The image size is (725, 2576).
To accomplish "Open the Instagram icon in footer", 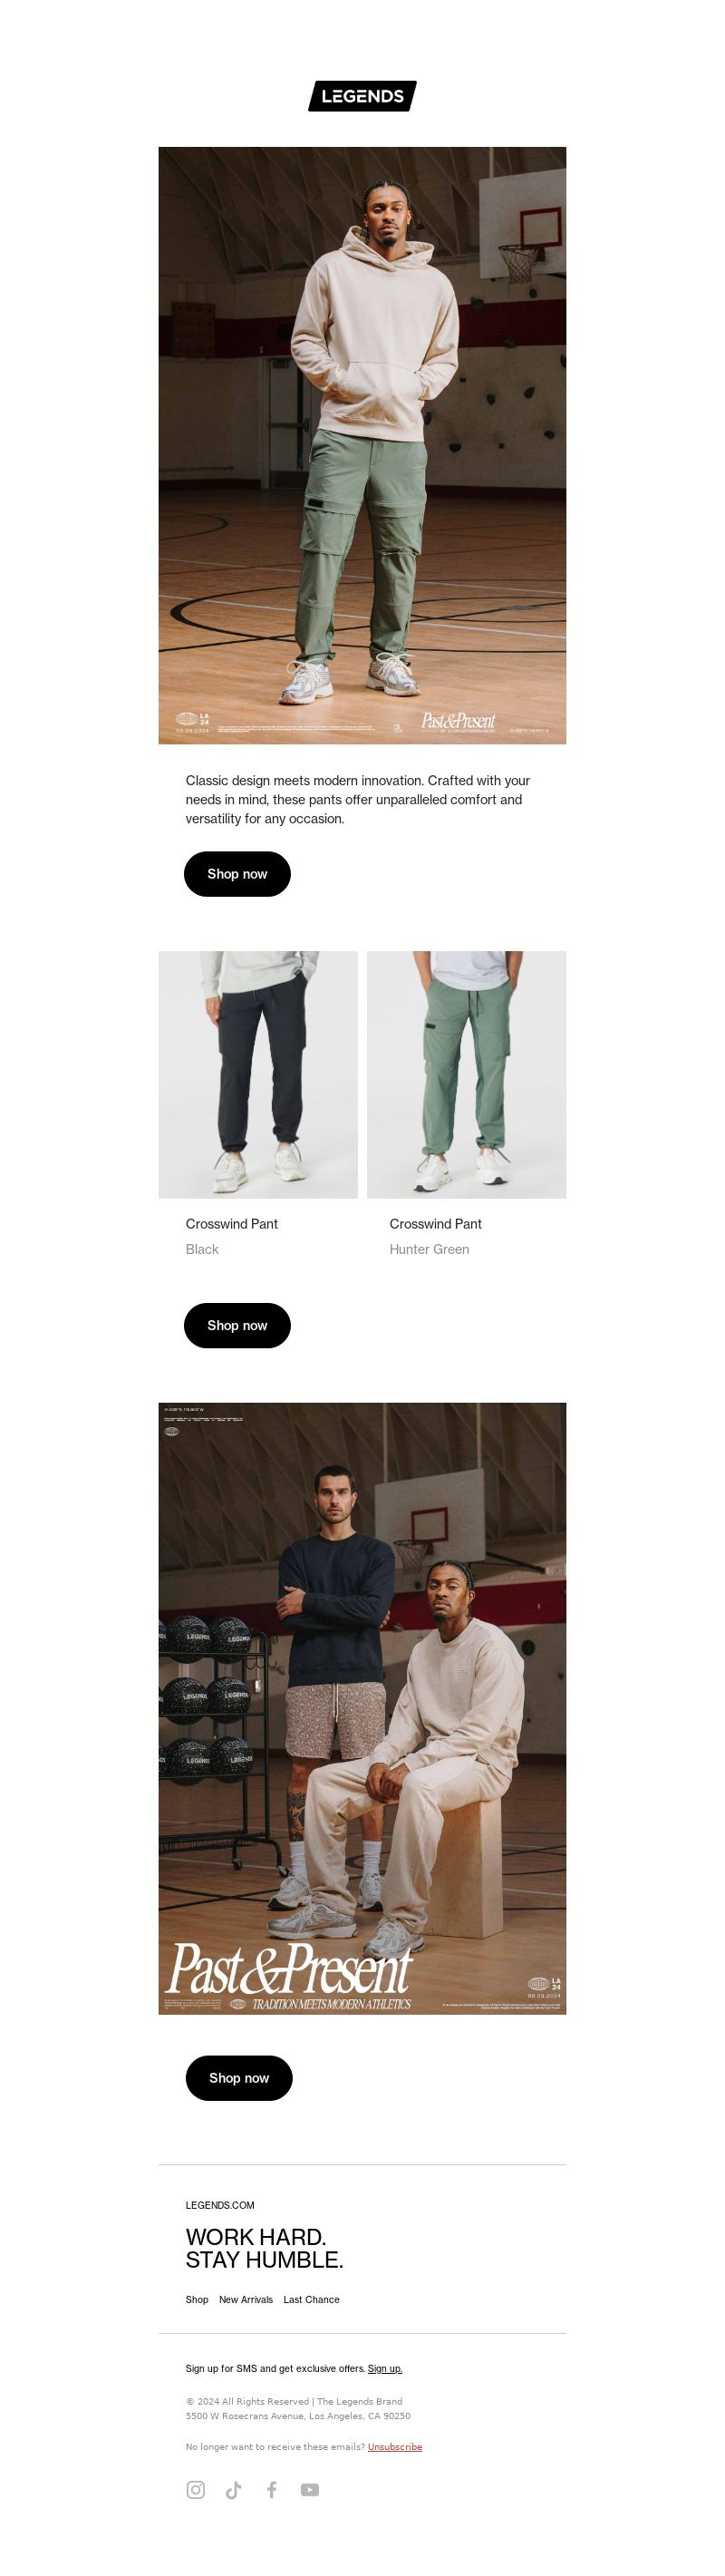I will 196,2489.
